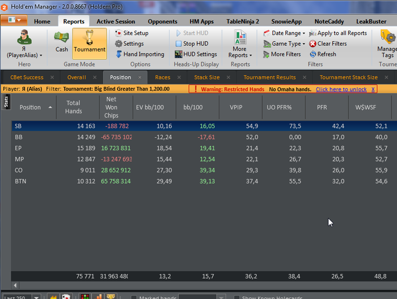Viewport: 397px width, 299px height.
Task: Refresh the report
Action: (323, 54)
